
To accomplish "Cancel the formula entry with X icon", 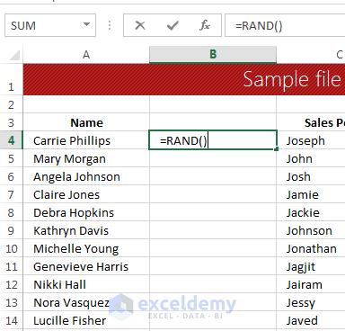I will point(140,25).
